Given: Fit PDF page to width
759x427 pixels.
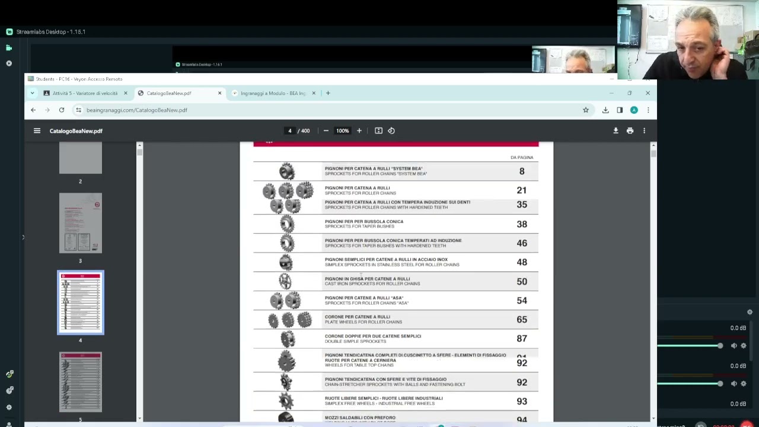Looking at the screenshot, I should tap(378, 130).
